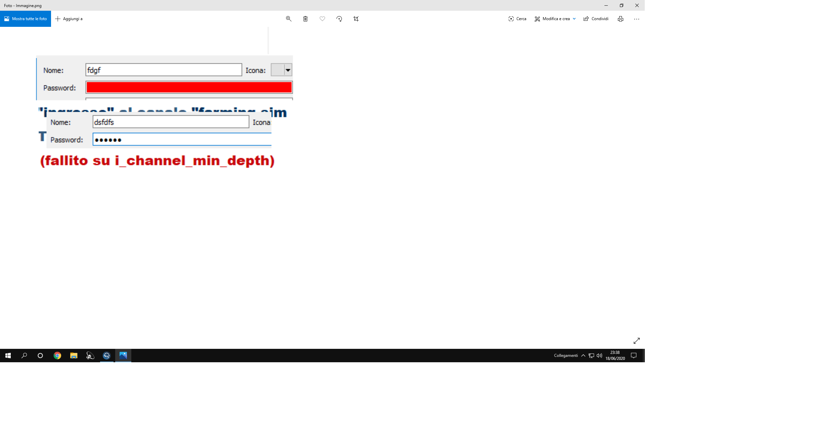Enter fullscreen with diagonal arrows icon

coord(636,341)
